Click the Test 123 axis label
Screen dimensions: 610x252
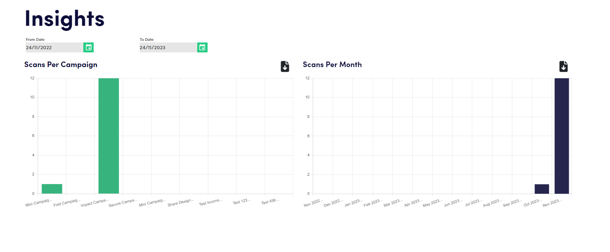point(242,202)
